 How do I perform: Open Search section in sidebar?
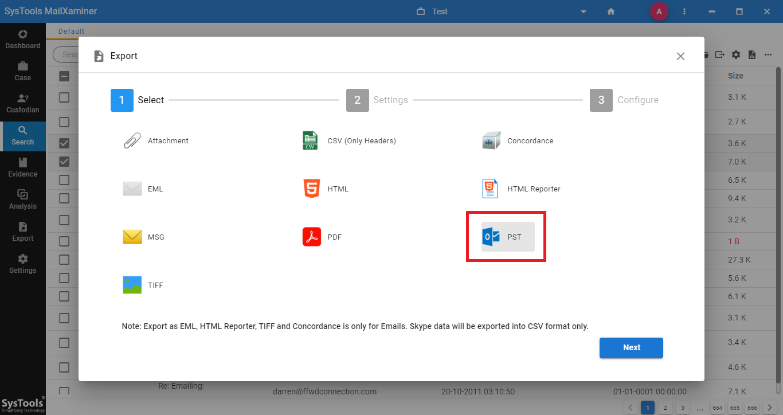pyautogui.click(x=23, y=136)
